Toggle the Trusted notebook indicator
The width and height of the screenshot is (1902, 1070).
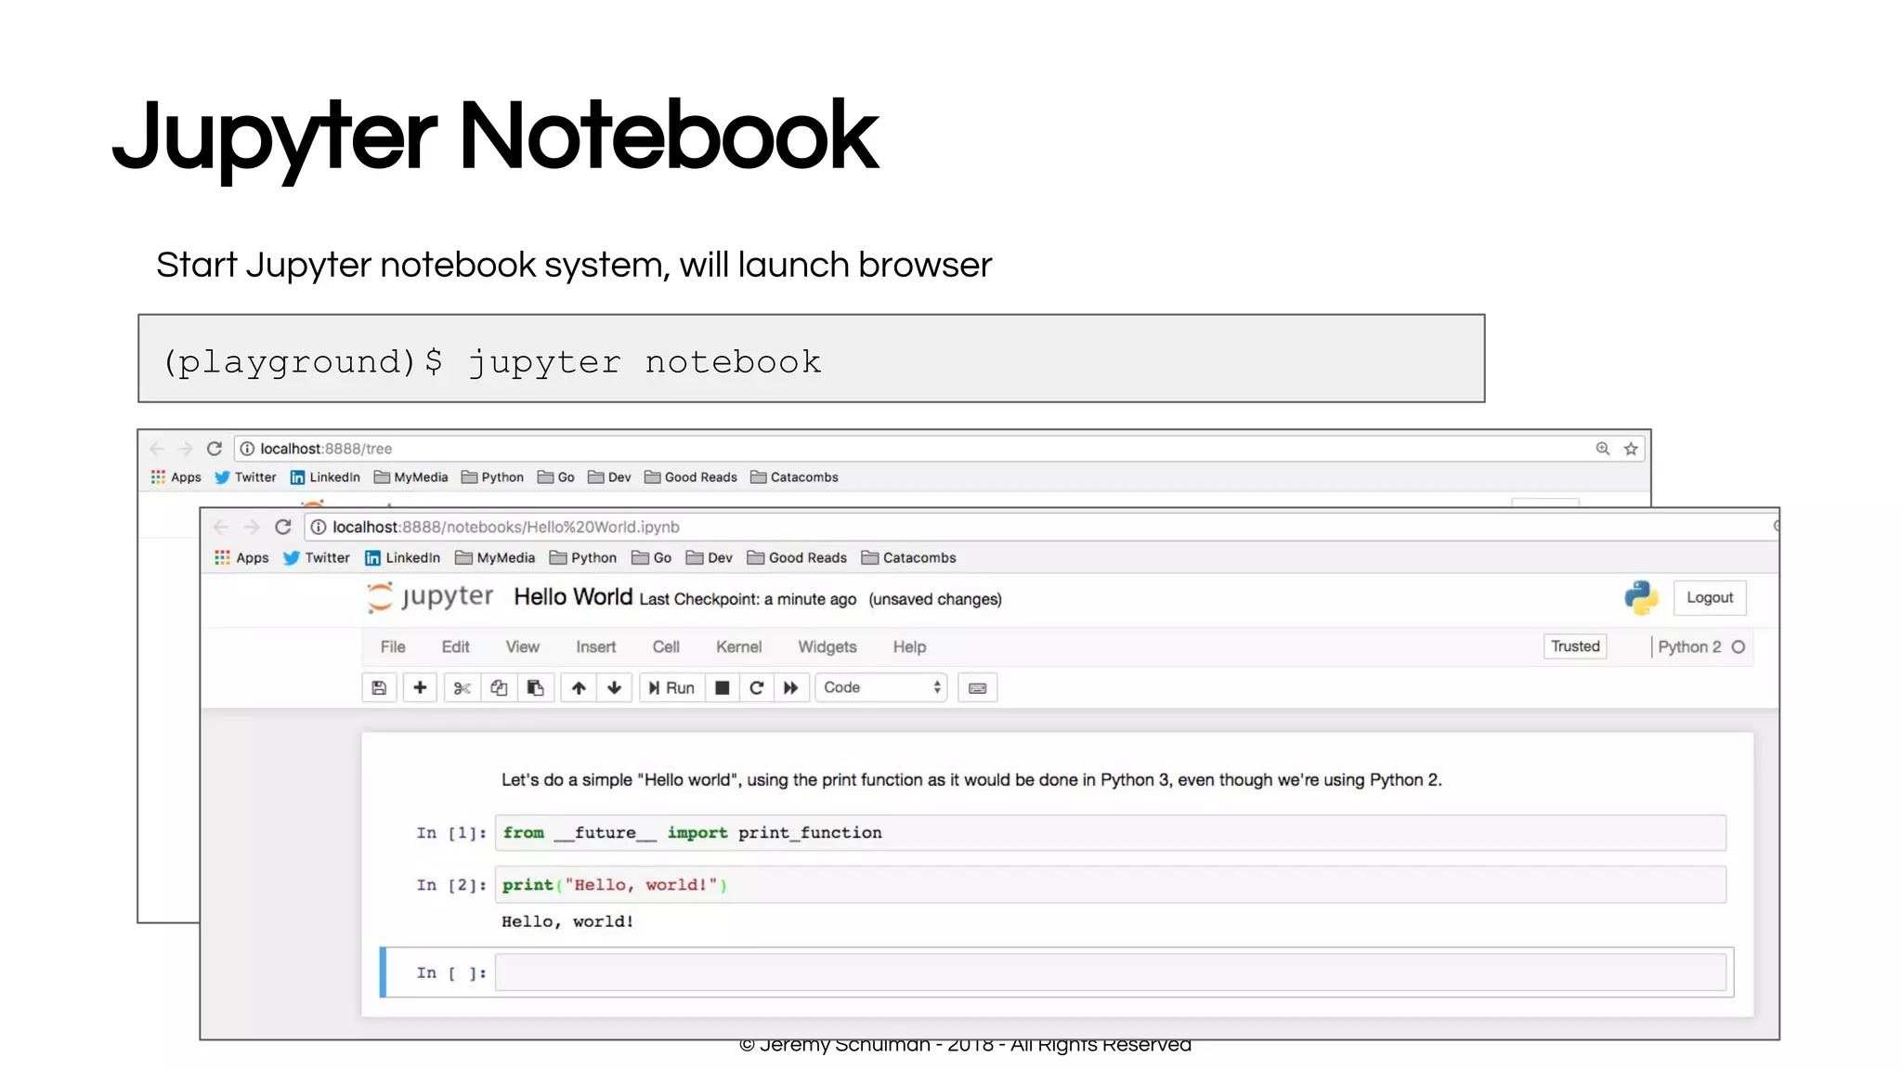tap(1575, 646)
